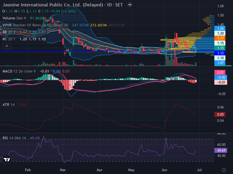Click the Apr date on time axis
This screenshot has height=174, width=233.
tap(100, 170)
